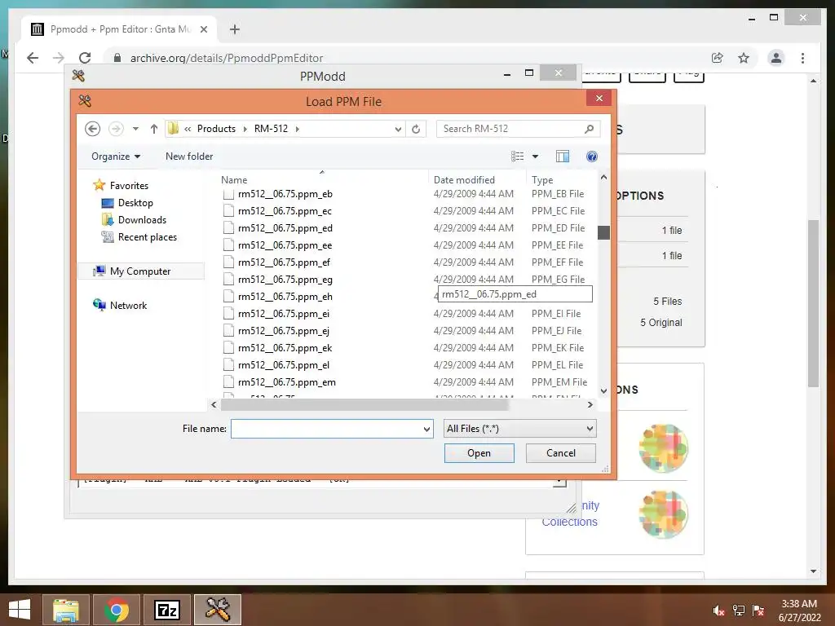
Task: Expand the chevron after Products
Action: [245, 129]
